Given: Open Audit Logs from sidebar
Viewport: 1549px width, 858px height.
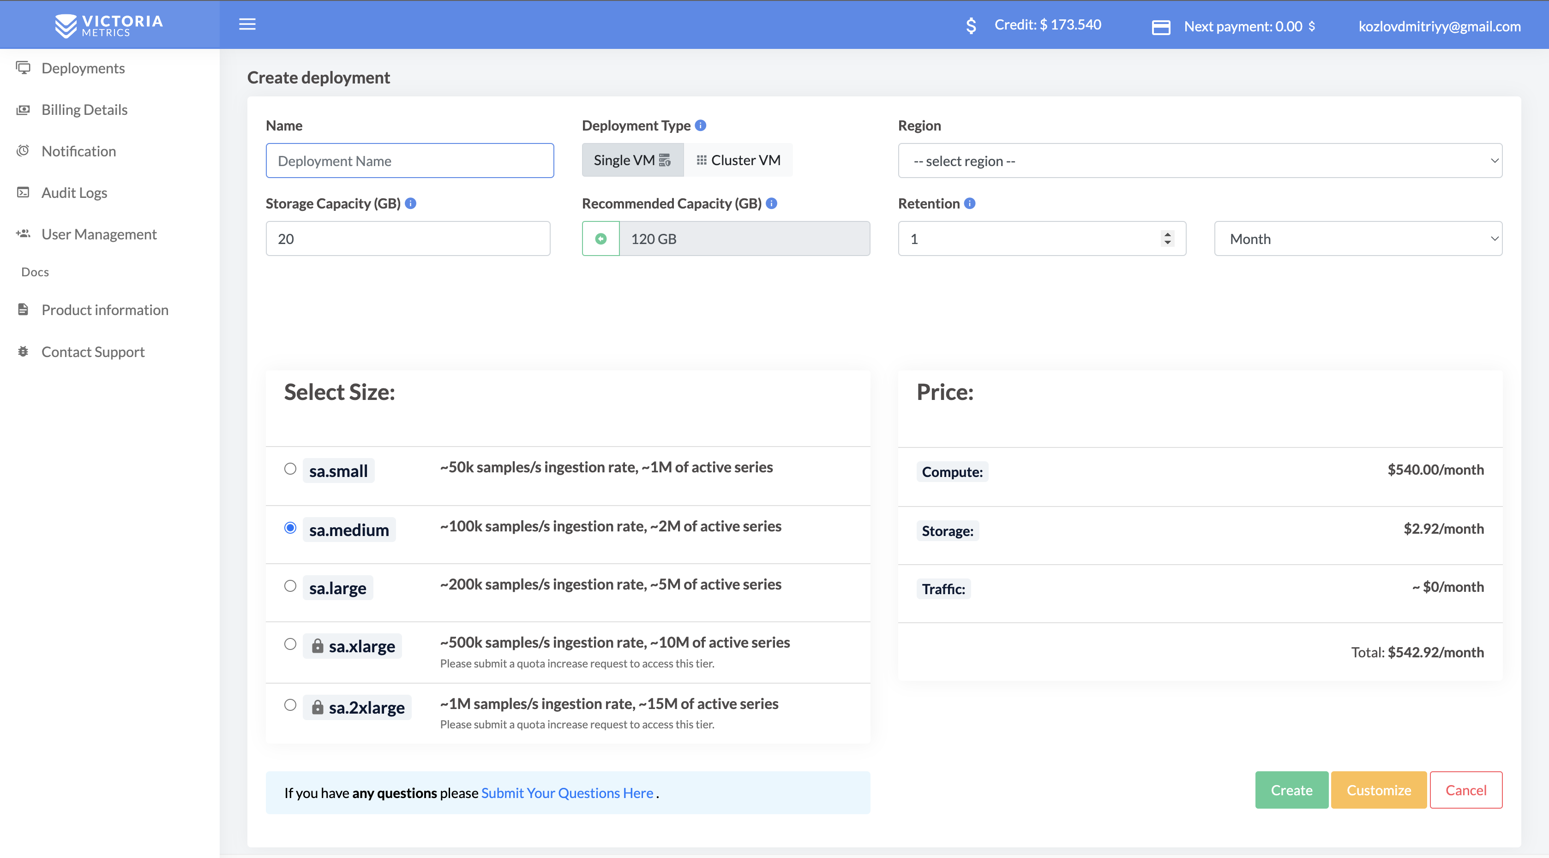Looking at the screenshot, I should click(74, 192).
